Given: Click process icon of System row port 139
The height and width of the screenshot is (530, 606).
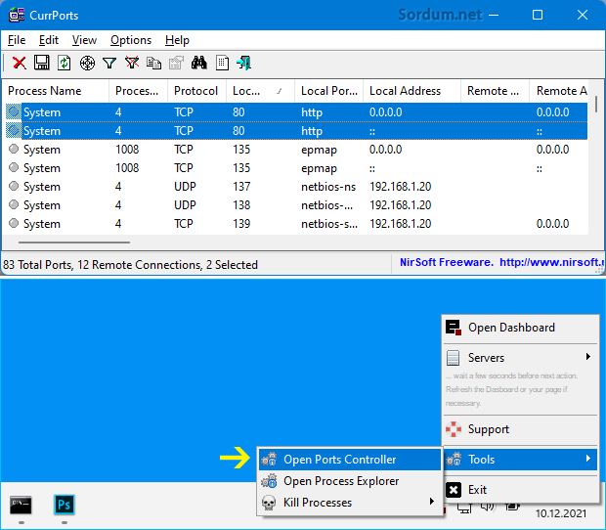Looking at the screenshot, I should click(14, 224).
